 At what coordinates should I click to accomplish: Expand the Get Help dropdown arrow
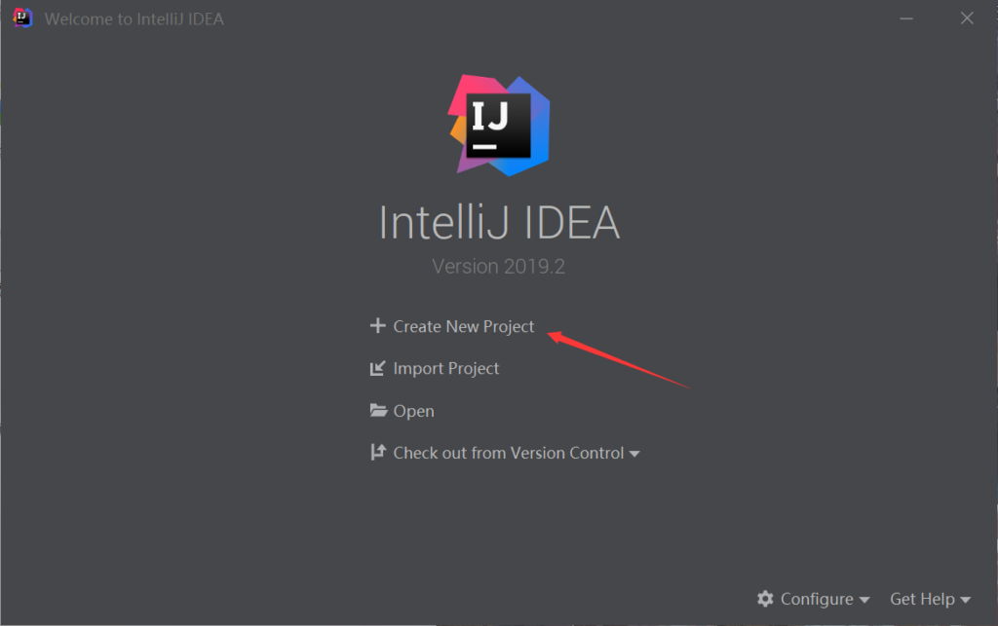click(x=965, y=600)
